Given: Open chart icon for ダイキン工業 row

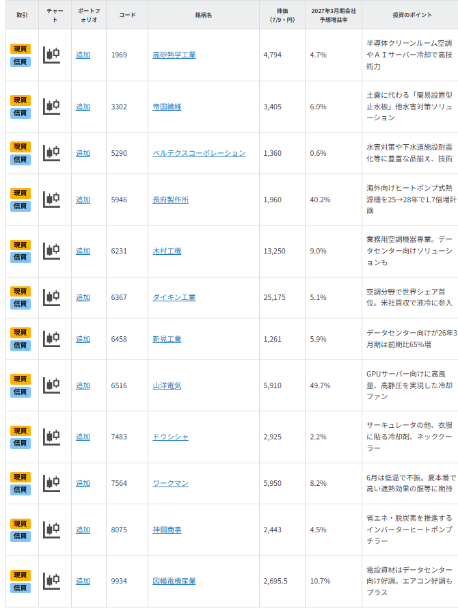Looking at the screenshot, I should [51, 298].
